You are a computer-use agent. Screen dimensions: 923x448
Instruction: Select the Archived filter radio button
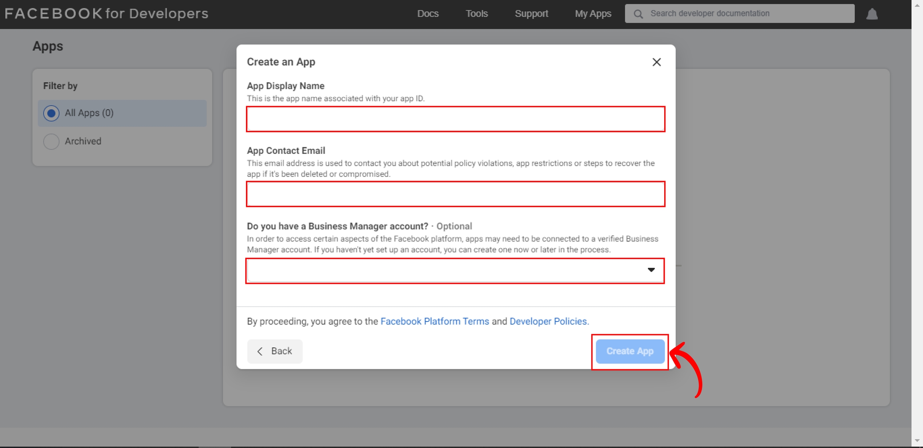tap(51, 141)
